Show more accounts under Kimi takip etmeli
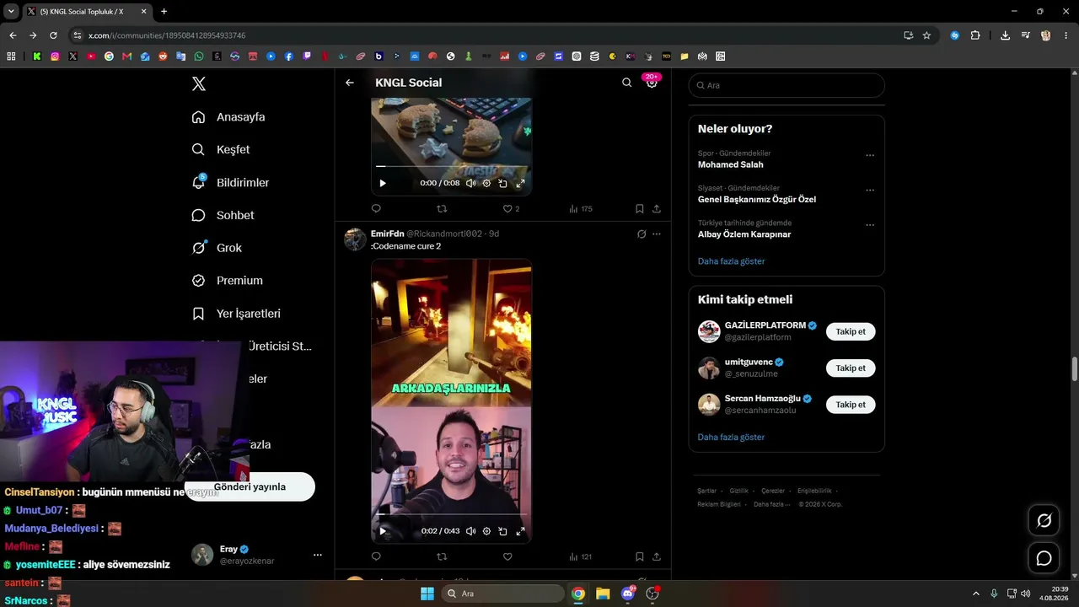This screenshot has height=607, width=1079. coord(731,438)
